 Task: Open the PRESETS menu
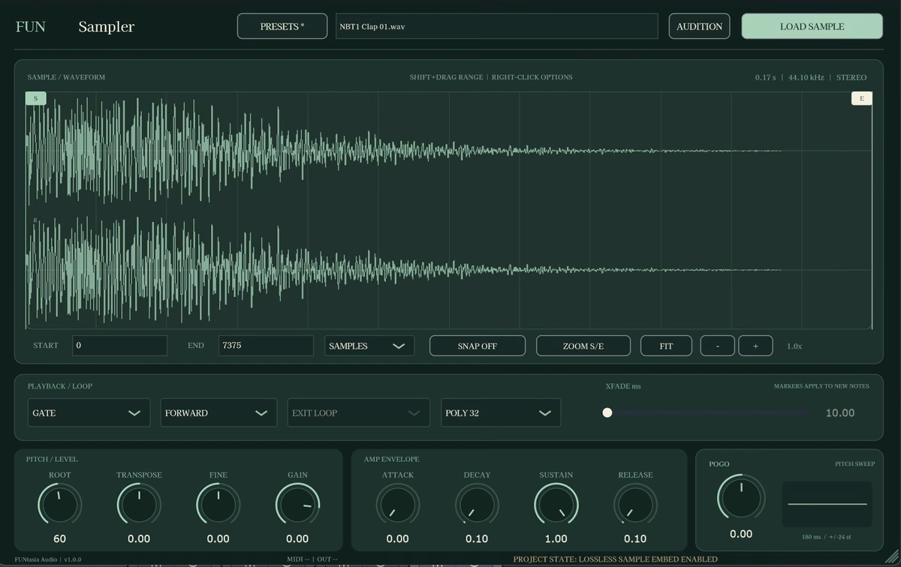pos(282,26)
